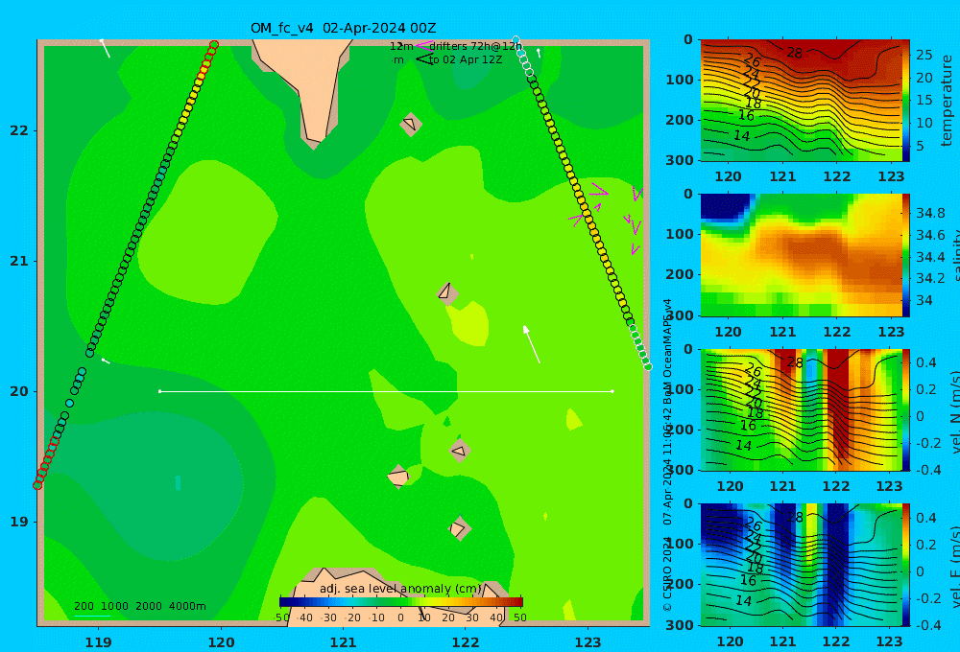Click the '25' tick on temperature colorbar
960x652 pixels.
924,55
